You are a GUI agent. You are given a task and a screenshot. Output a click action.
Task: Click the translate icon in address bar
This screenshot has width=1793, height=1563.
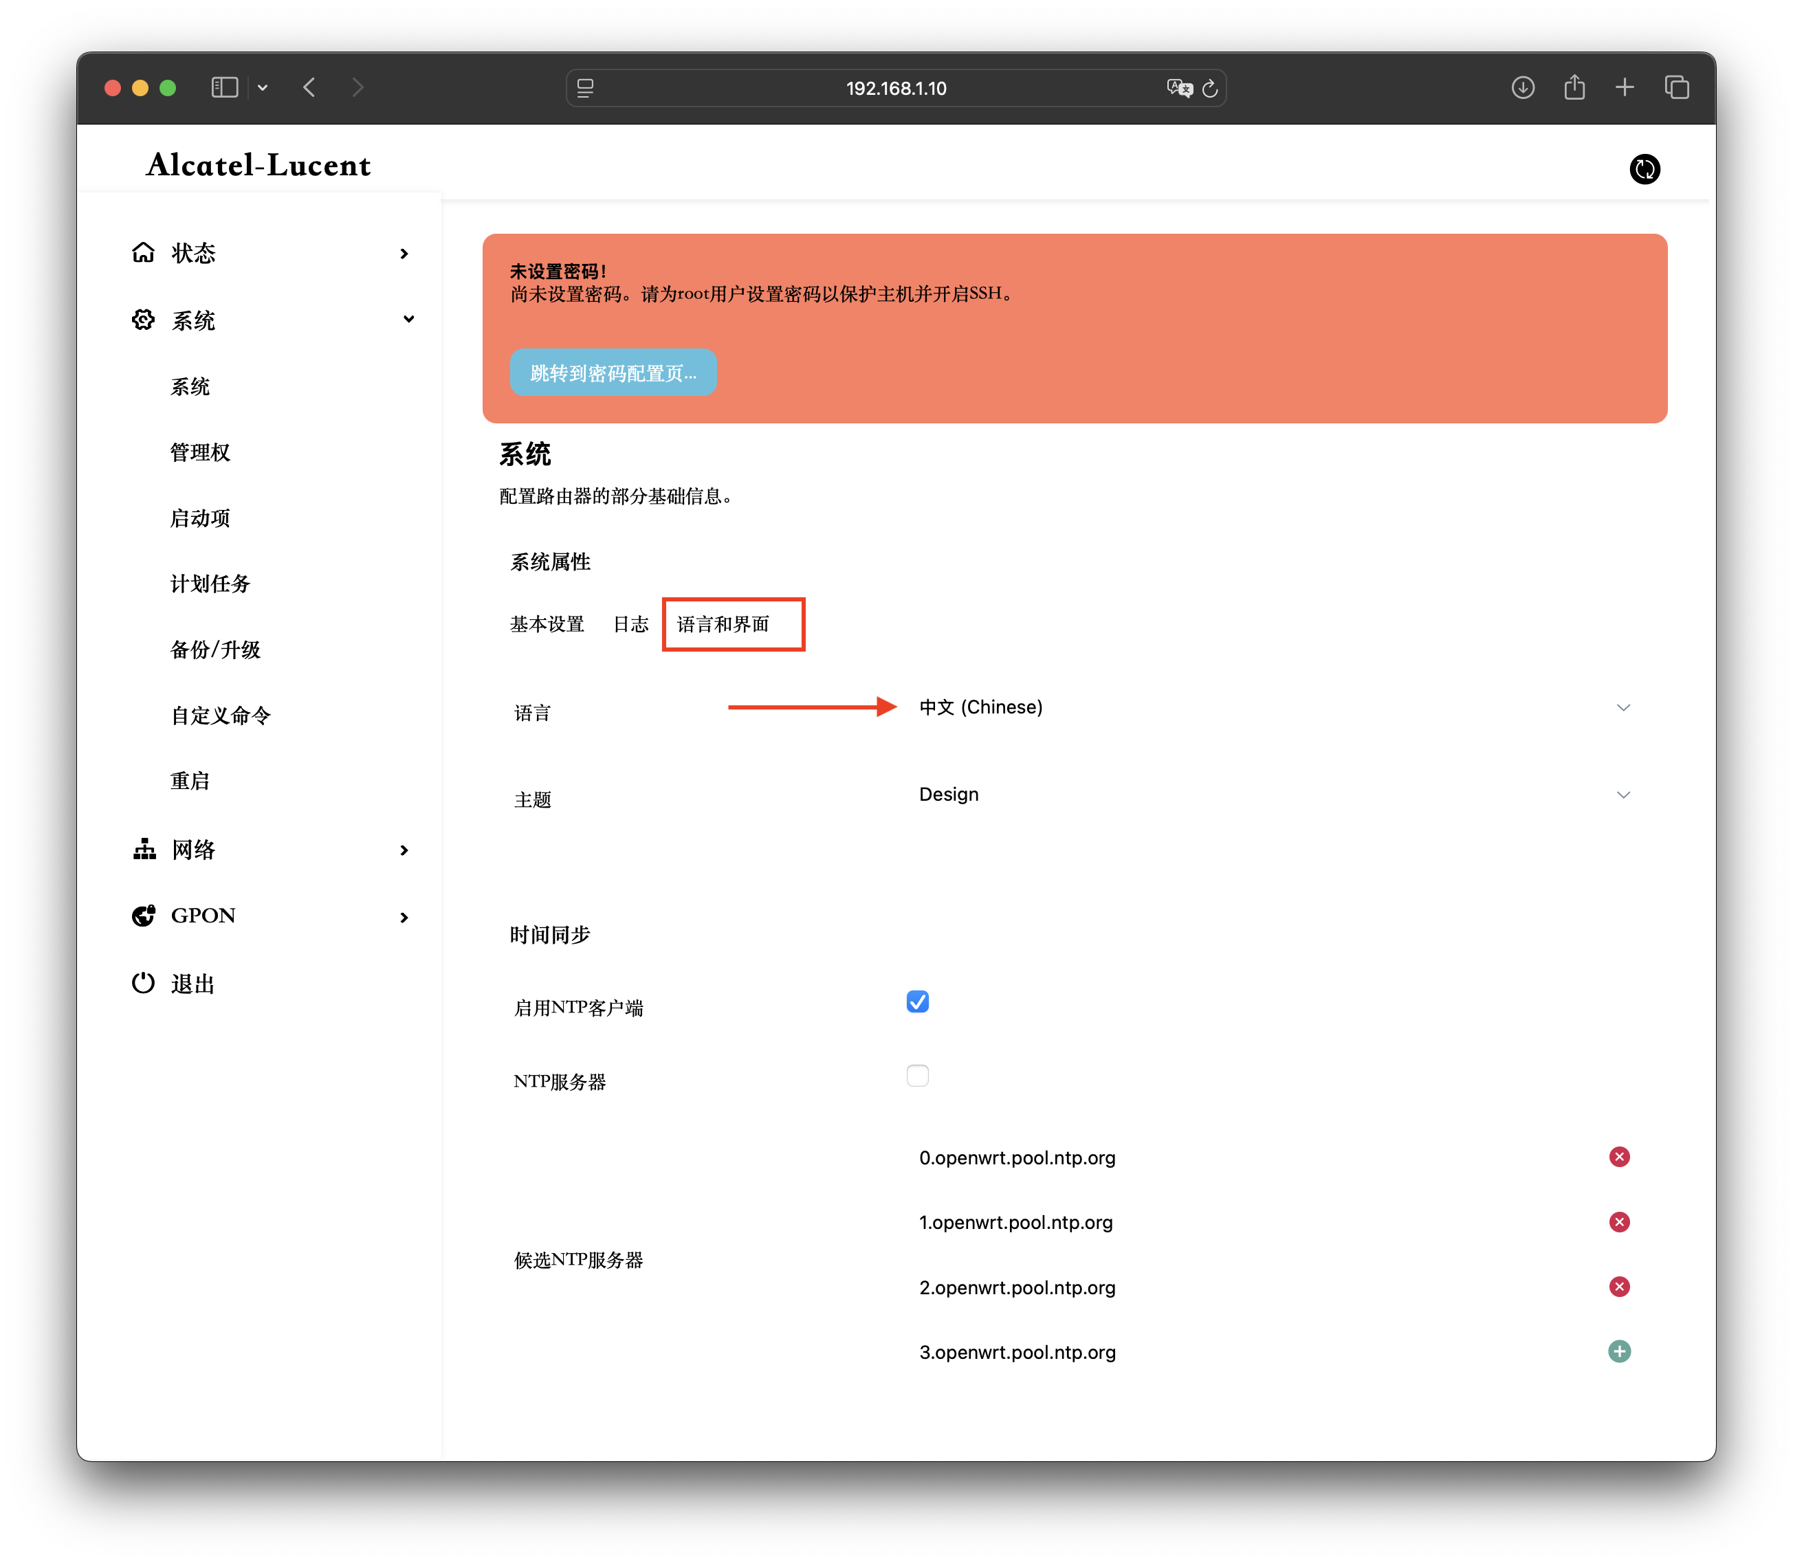coord(1179,88)
